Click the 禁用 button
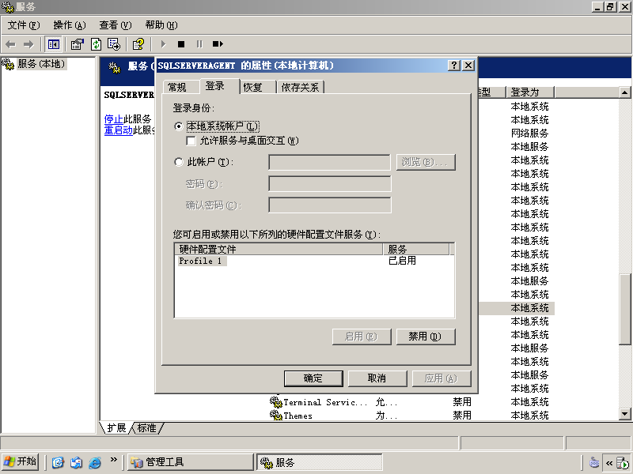Screen dimensions: 633x474 pyautogui.click(x=426, y=337)
